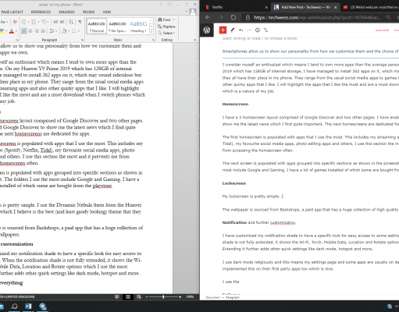The width and height of the screenshot is (399, 312).
Task: Adjust the Word zoom slider handle
Action: tap(163, 296)
